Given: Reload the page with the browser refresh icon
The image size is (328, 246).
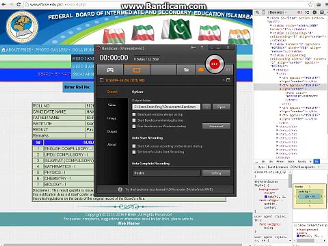Looking at the screenshot, I should [18, 4].
